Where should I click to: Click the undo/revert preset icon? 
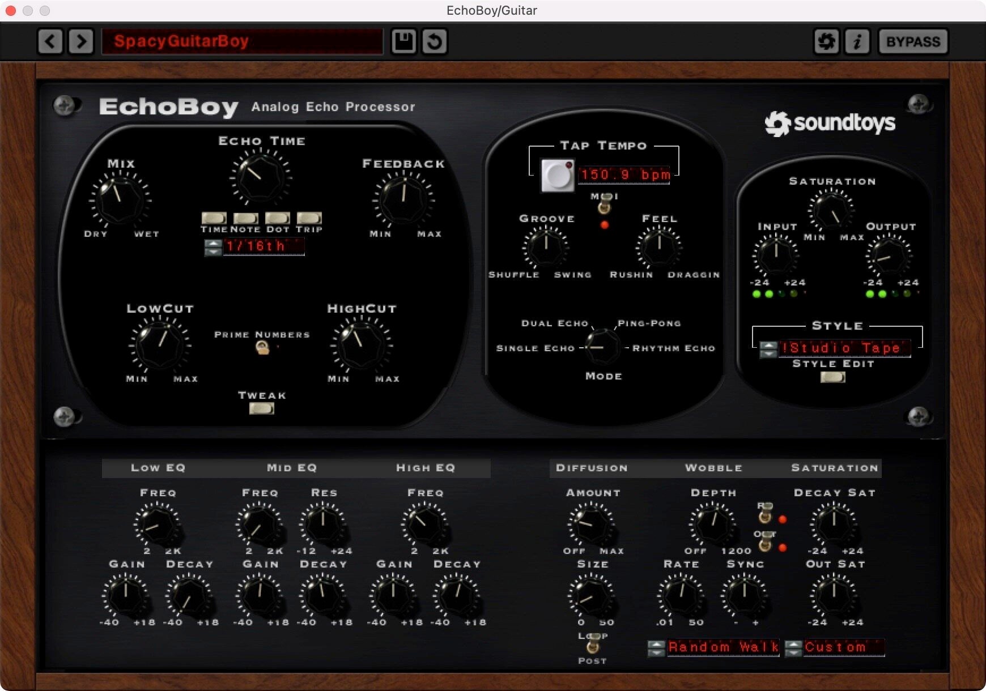pos(435,41)
